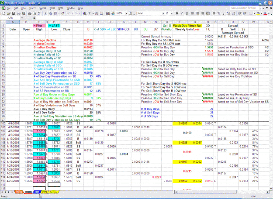Expand the help question box dropdown
Image resolution: width=273 pixels, height=199 pixels.
pyautogui.click(x=260, y=8)
